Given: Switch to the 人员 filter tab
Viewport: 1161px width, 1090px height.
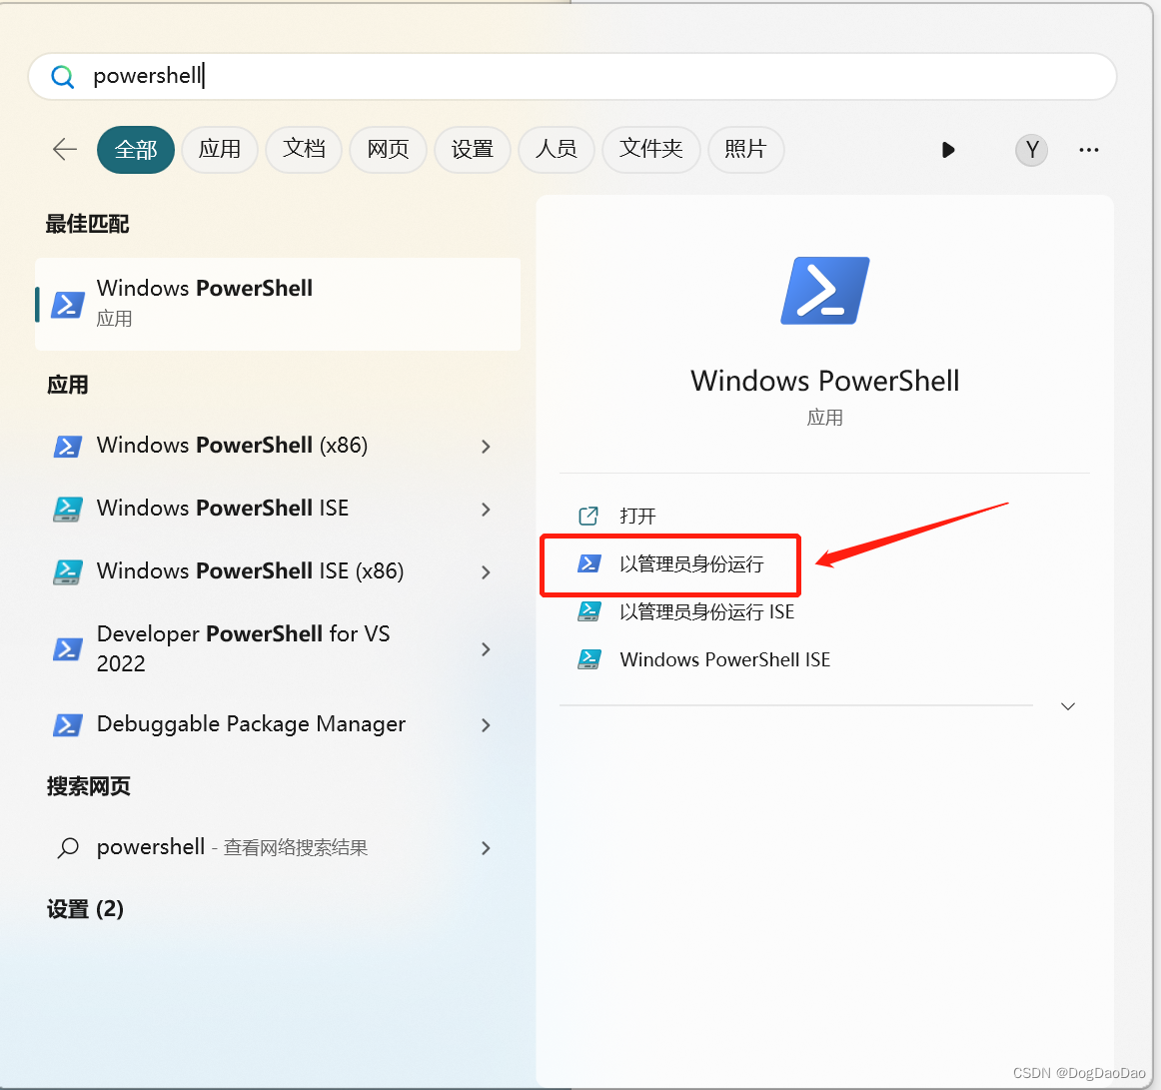Looking at the screenshot, I should point(557,150).
